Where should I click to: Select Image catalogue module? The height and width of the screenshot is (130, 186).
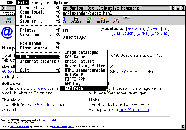(x=84, y=53)
